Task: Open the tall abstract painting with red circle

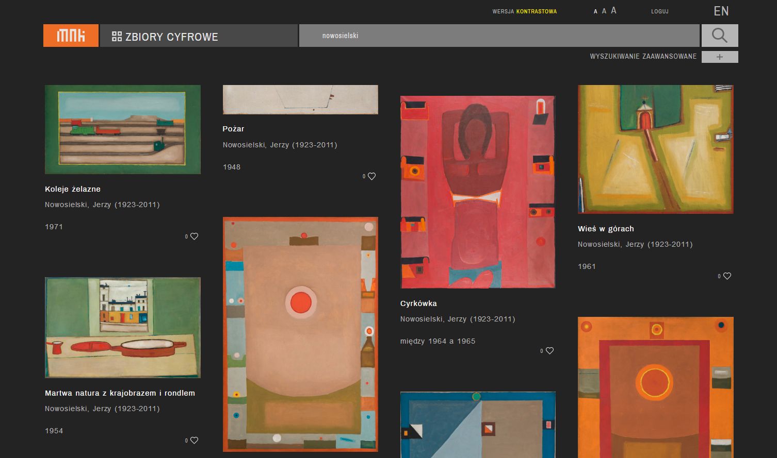Action: tap(300, 334)
